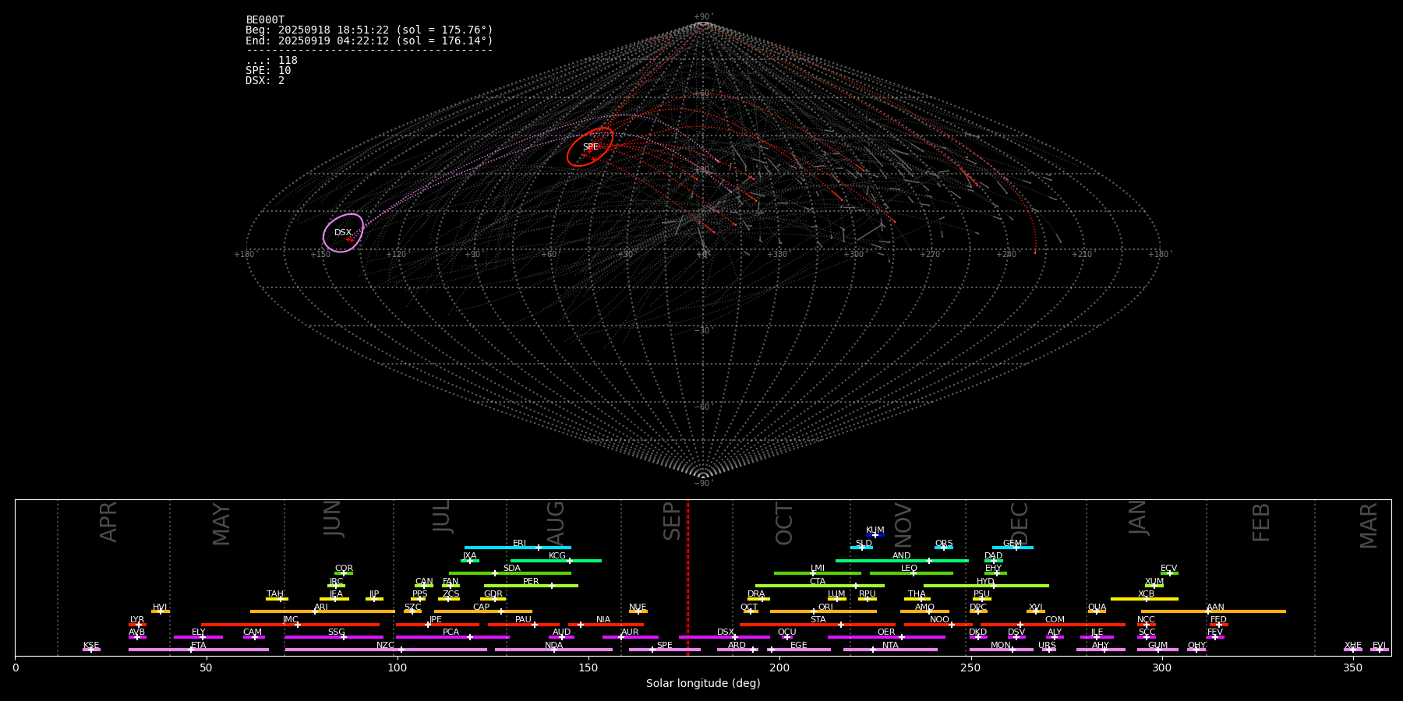Click the 200 tick on solar longitude axis

779,668
